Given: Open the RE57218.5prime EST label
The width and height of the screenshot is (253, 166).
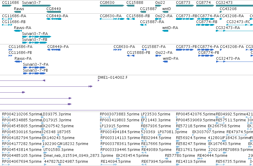Looking at the screenshot, I should (191, 126).
